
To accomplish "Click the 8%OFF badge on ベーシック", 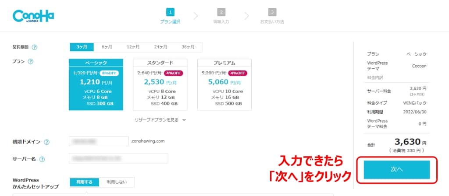I will coord(109,73).
